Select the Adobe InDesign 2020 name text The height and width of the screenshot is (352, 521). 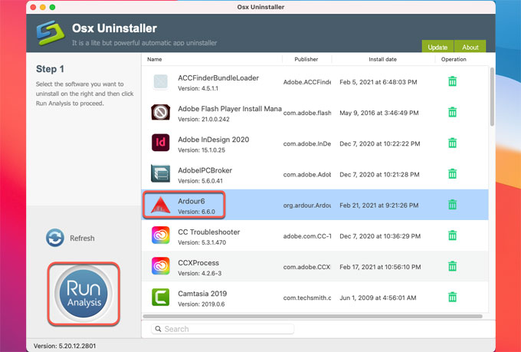coord(213,140)
